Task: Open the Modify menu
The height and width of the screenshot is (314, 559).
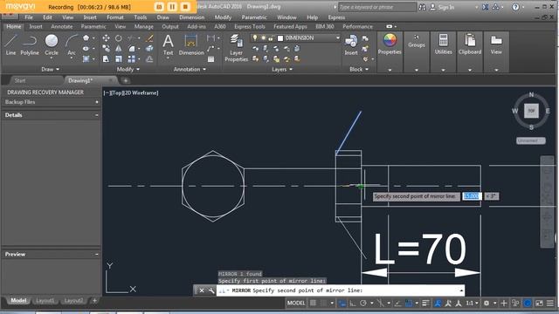Action: (x=223, y=17)
